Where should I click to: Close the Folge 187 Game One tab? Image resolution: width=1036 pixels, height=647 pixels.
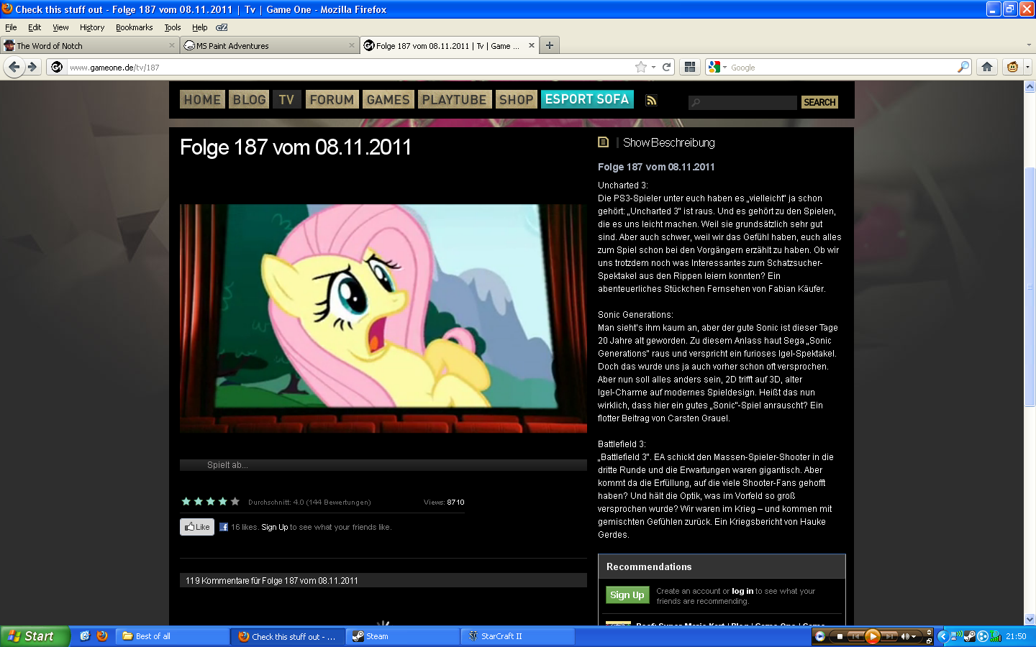tap(532, 45)
